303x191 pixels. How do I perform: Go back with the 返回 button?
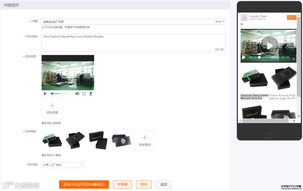[x=164, y=185]
